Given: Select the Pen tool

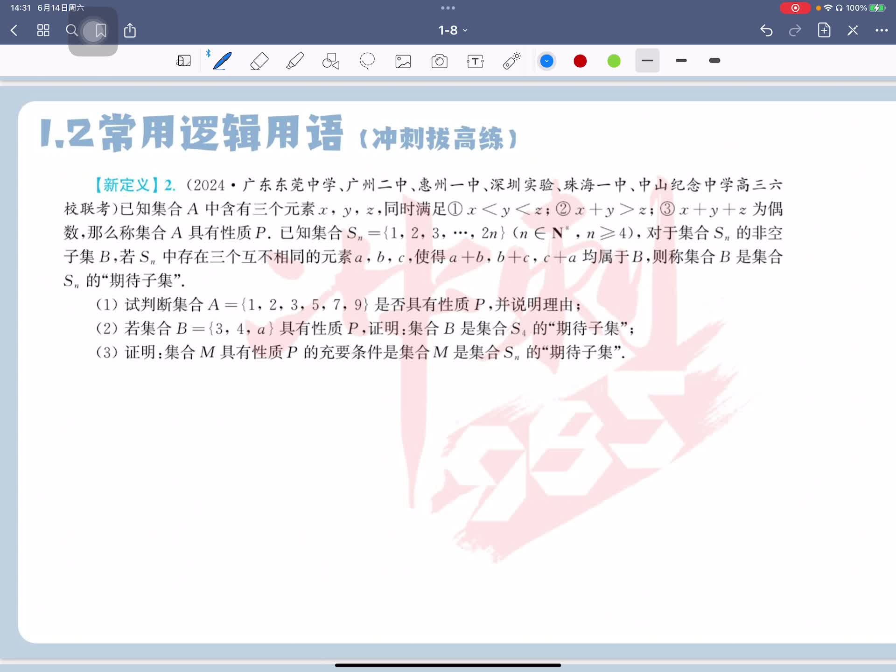Looking at the screenshot, I should (222, 61).
